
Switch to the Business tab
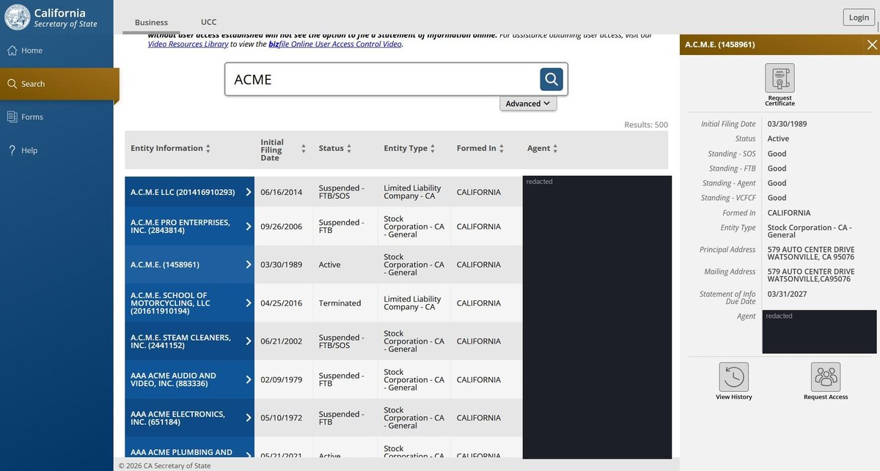click(x=151, y=22)
